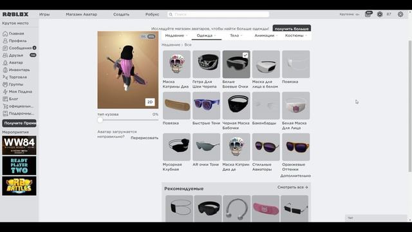Click the Дополнительно link
The width and height of the screenshot is (412, 232).
[295, 176]
